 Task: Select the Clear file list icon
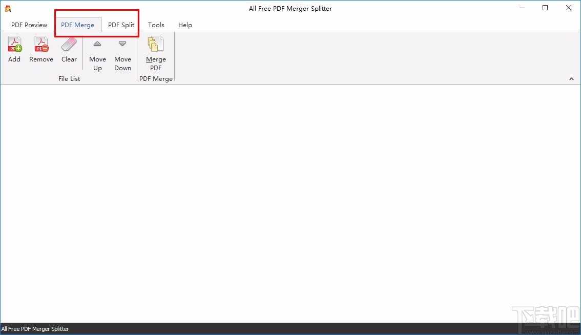click(x=69, y=44)
